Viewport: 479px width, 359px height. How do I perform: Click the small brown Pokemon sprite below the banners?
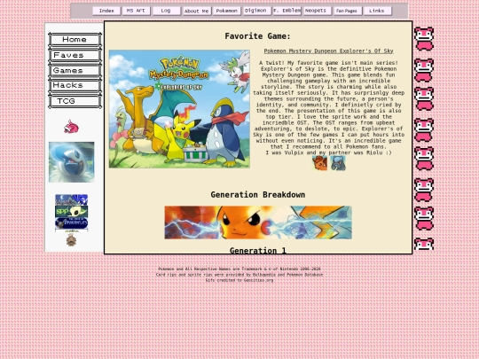point(71,240)
